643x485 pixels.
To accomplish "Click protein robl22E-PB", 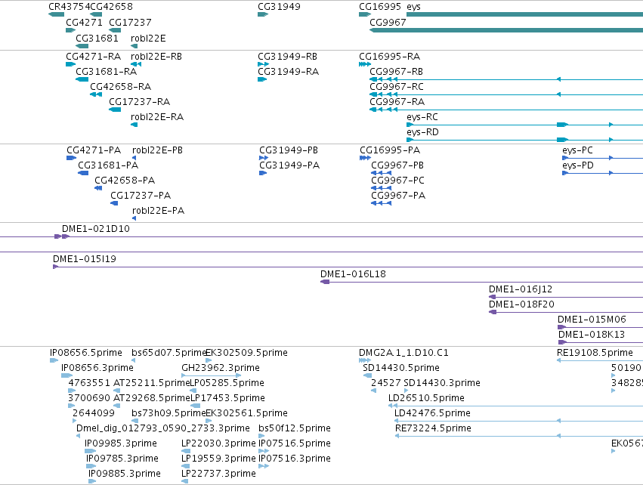I will (157, 150).
